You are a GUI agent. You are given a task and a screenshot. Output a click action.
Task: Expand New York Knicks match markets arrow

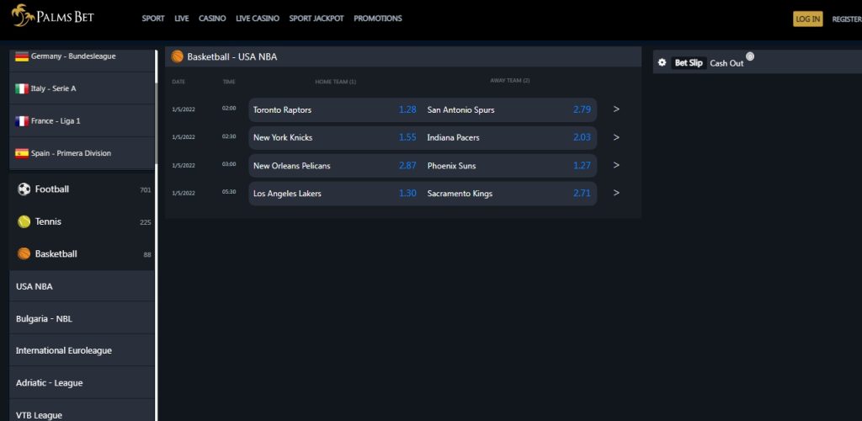[616, 137]
